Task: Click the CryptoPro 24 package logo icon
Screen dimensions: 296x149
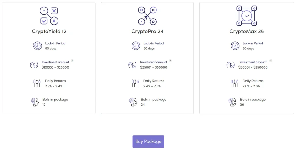Action: (147, 16)
